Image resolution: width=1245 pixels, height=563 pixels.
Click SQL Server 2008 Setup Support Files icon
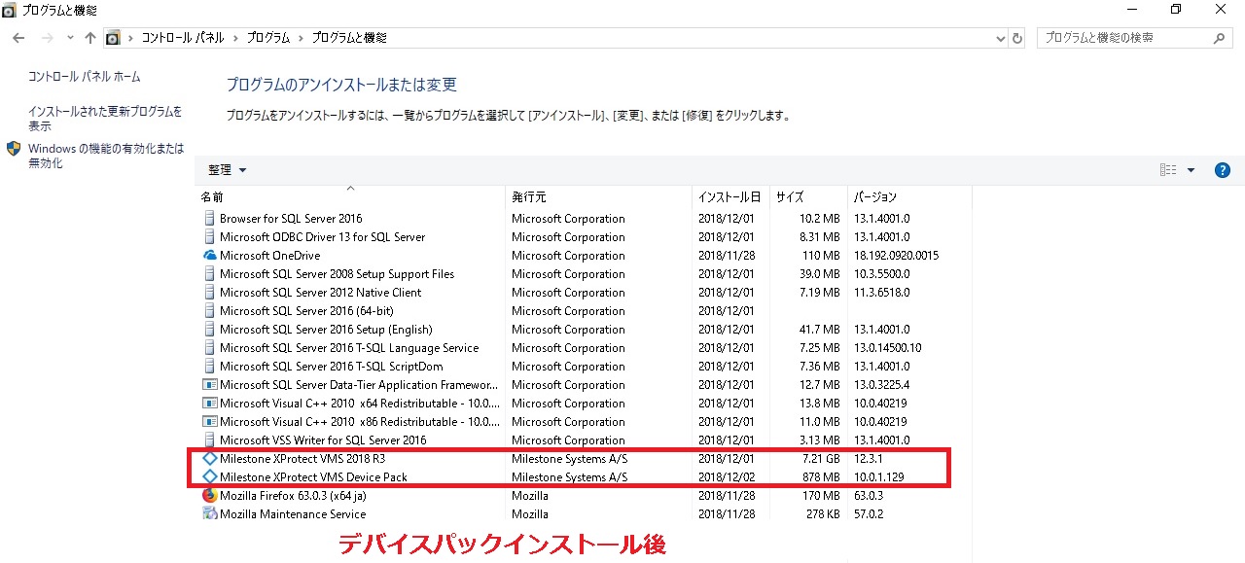[x=209, y=274]
